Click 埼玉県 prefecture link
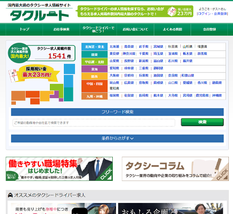This screenshot has height=214, width=233. point(158,53)
